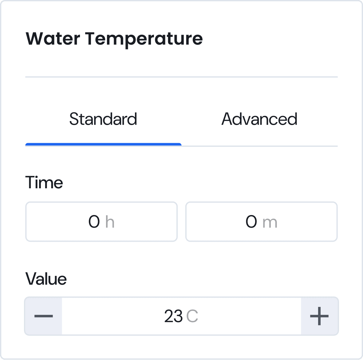Image resolution: width=363 pixels, height=360 pixels.
Task: Click the gray underline beneath the Advanced tab
Action: [x=259, y=146]
